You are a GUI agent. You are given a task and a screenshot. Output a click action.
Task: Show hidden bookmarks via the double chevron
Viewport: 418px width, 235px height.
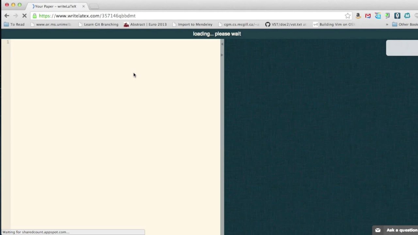387,24
